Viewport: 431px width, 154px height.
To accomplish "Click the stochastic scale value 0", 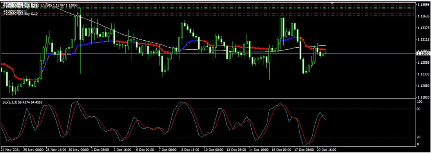I will 418,144.
